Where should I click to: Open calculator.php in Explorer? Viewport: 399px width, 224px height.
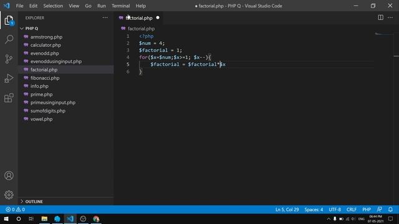pyautogui.click(x=46, y=45)
